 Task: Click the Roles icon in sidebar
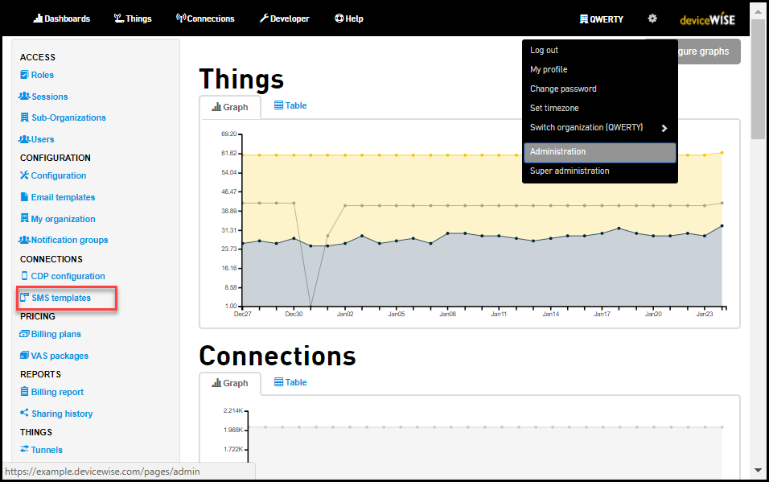[24, 75]
